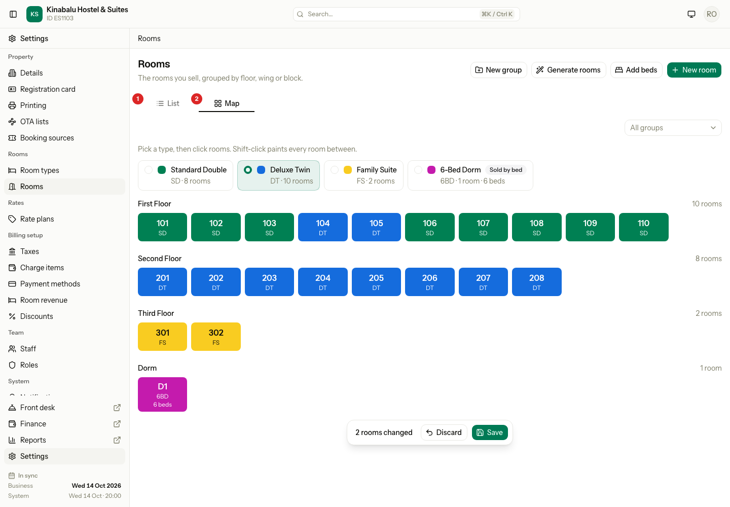The width and height of the screenshot is (730, 507).
Task: Click room 302 tile
Action: [216, 337]
